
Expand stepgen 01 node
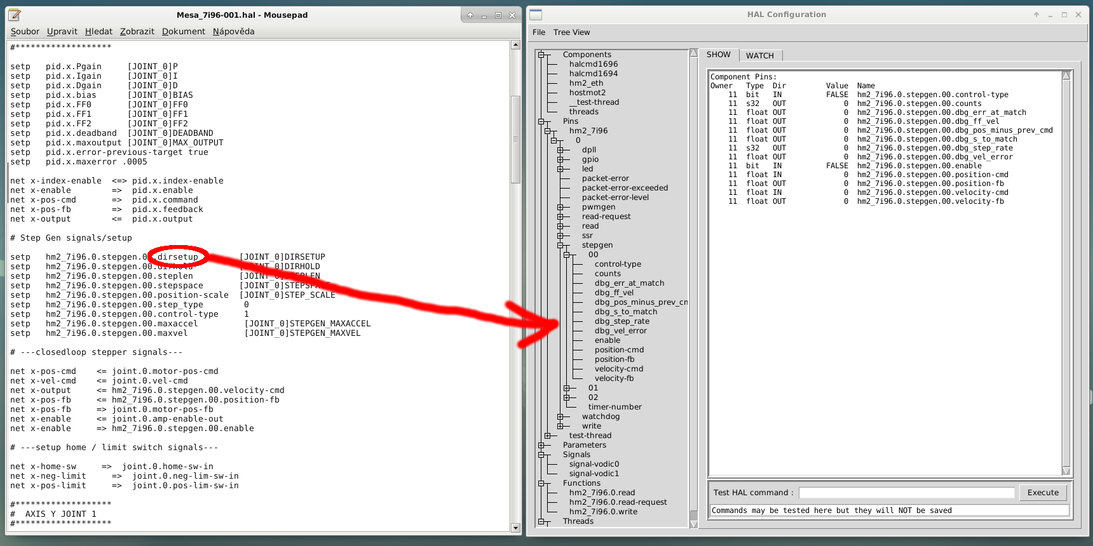[x=567, y=388]
